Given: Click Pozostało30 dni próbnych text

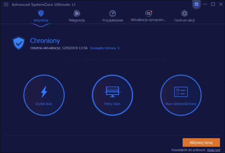Looking at the screenshot, I should click(x=189, y=150).
